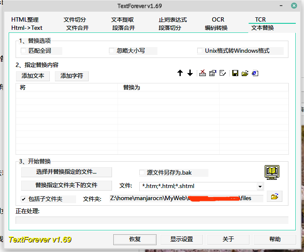Open 帮助 help button
Image resolution: width=304 pixels, height=252 pixels.
click(x=275, y=239)
